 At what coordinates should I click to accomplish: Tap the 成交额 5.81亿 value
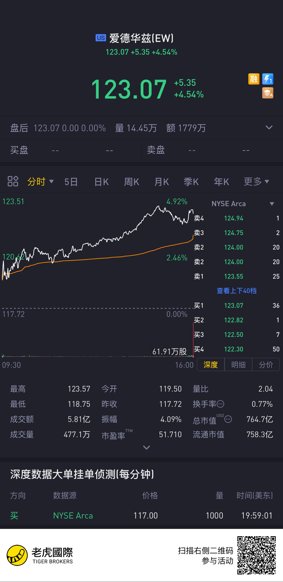pos(79,419)
